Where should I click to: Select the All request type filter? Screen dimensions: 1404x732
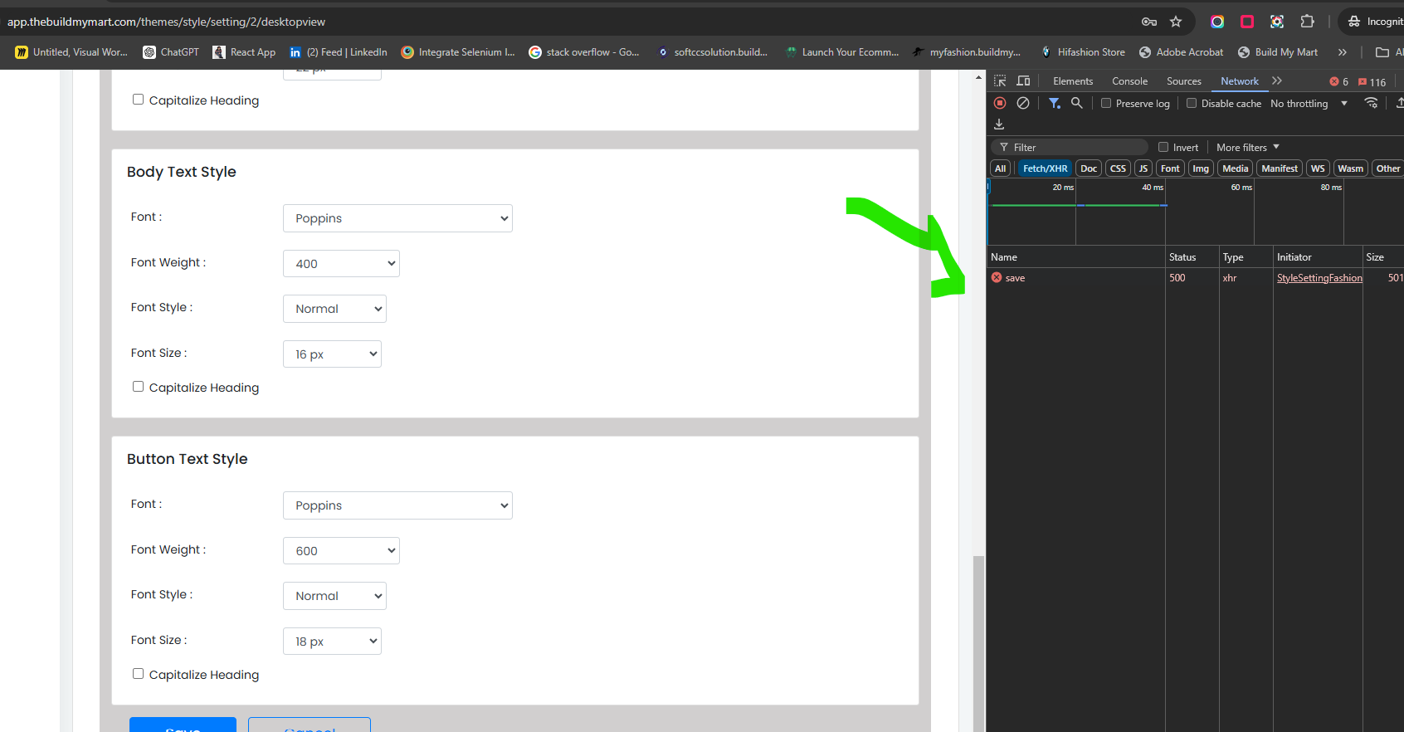(1001, 168)
